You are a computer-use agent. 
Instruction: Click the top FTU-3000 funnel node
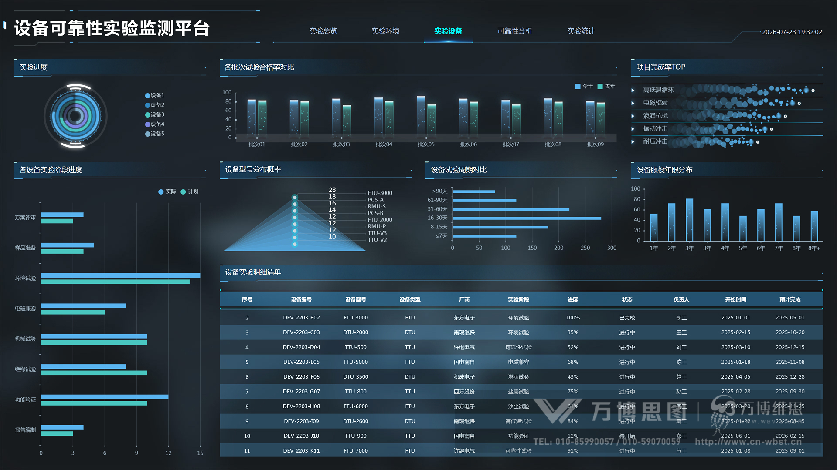(x=295, y=198)
